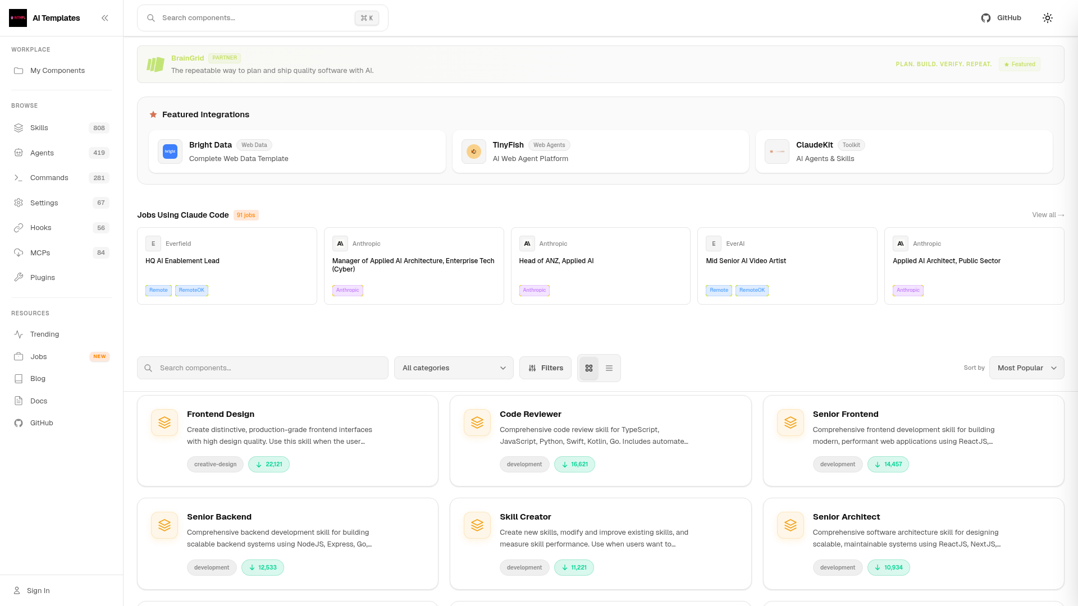Click the My Components folder icon
Viewport: 1078px width, 606px height.
click(19, 71)
